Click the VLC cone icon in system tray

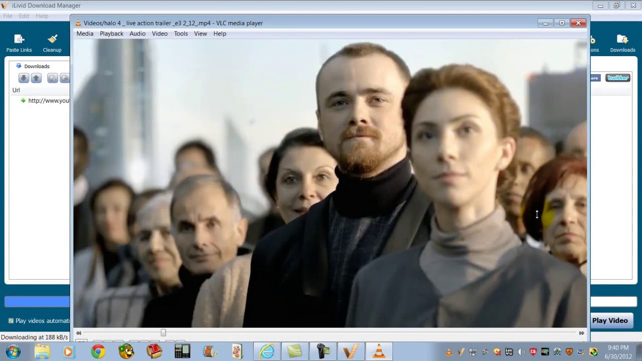(x=449, y=351)
